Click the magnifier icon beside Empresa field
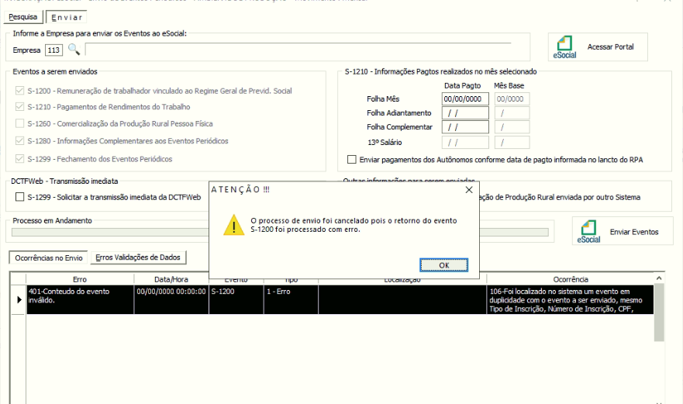 click(74, 50)
